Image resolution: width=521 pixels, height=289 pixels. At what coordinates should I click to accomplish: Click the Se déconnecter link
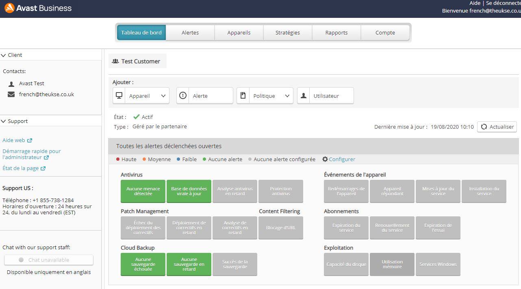coord(503,3)
